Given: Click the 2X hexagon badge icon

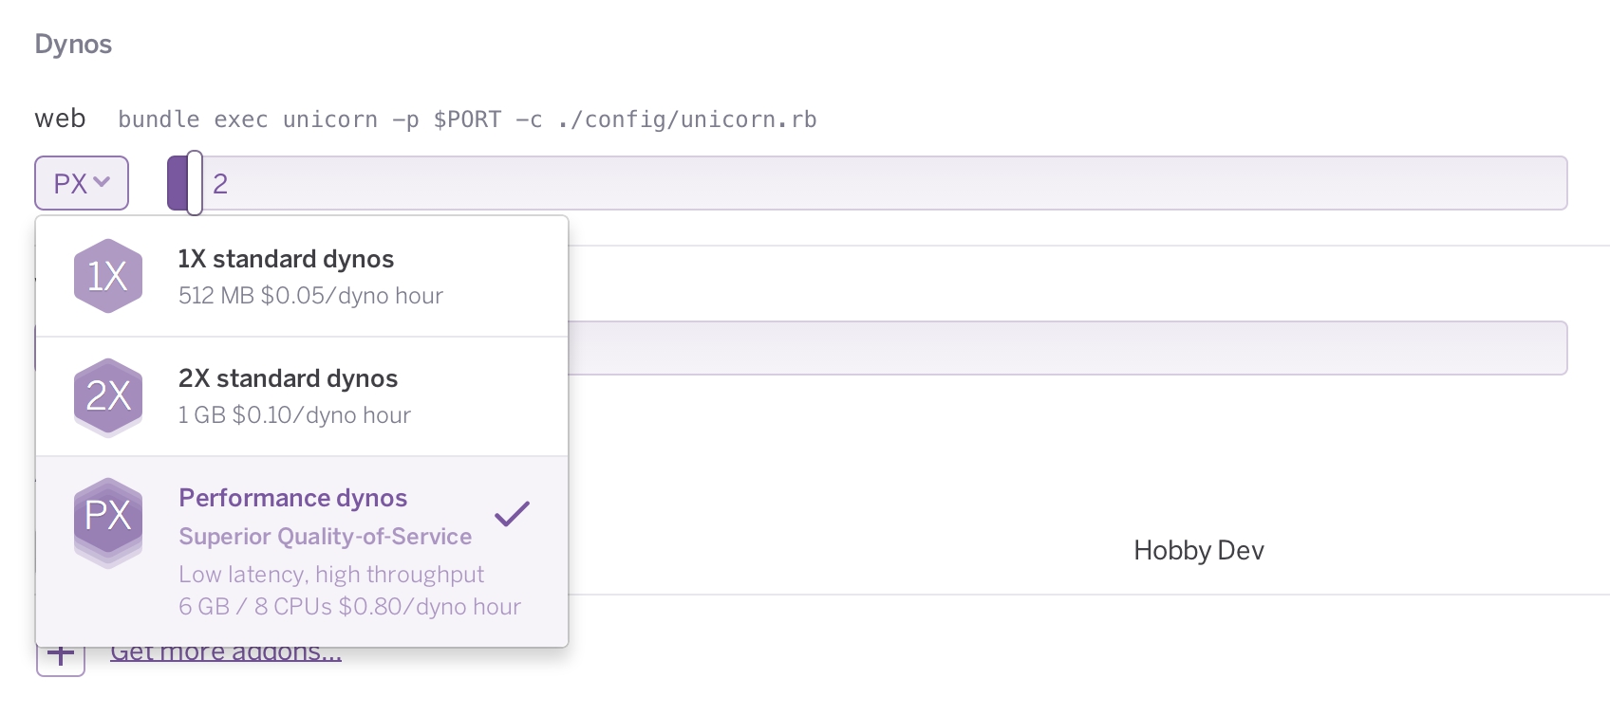Looking at the screenshot, I should pos(107,395).
